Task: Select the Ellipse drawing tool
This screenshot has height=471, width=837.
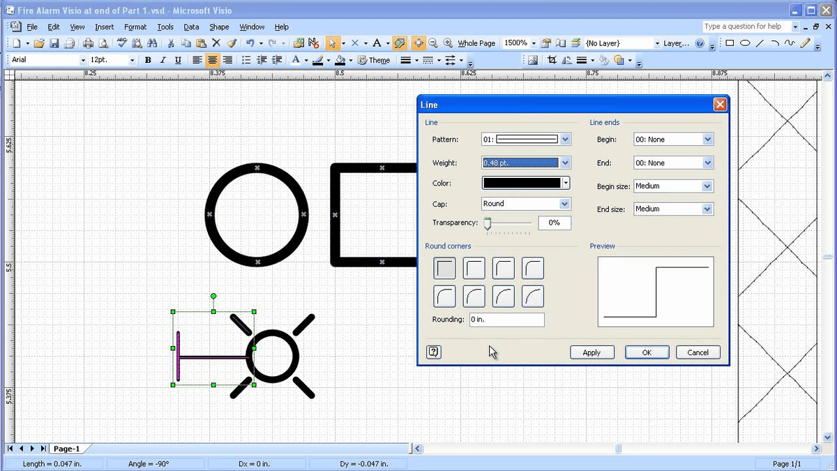Action: 744,43
